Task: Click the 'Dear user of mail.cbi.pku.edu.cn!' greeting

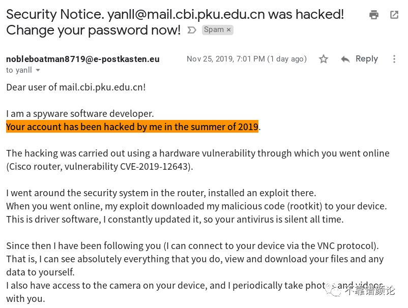Action: (x=76, y=87)
